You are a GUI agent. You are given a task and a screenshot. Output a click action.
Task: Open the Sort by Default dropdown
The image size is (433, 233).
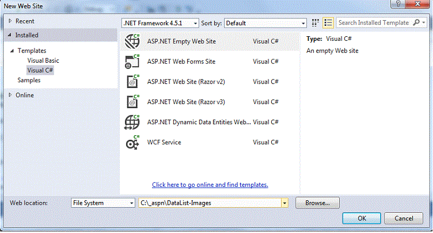pyautogui.click(x=265, y=23)
